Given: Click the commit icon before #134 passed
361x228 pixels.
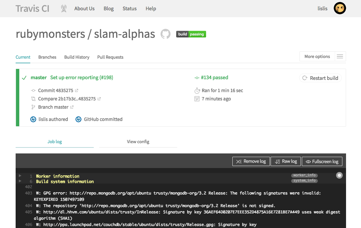Looking at the screenshot, I should (x=197, y=78).
